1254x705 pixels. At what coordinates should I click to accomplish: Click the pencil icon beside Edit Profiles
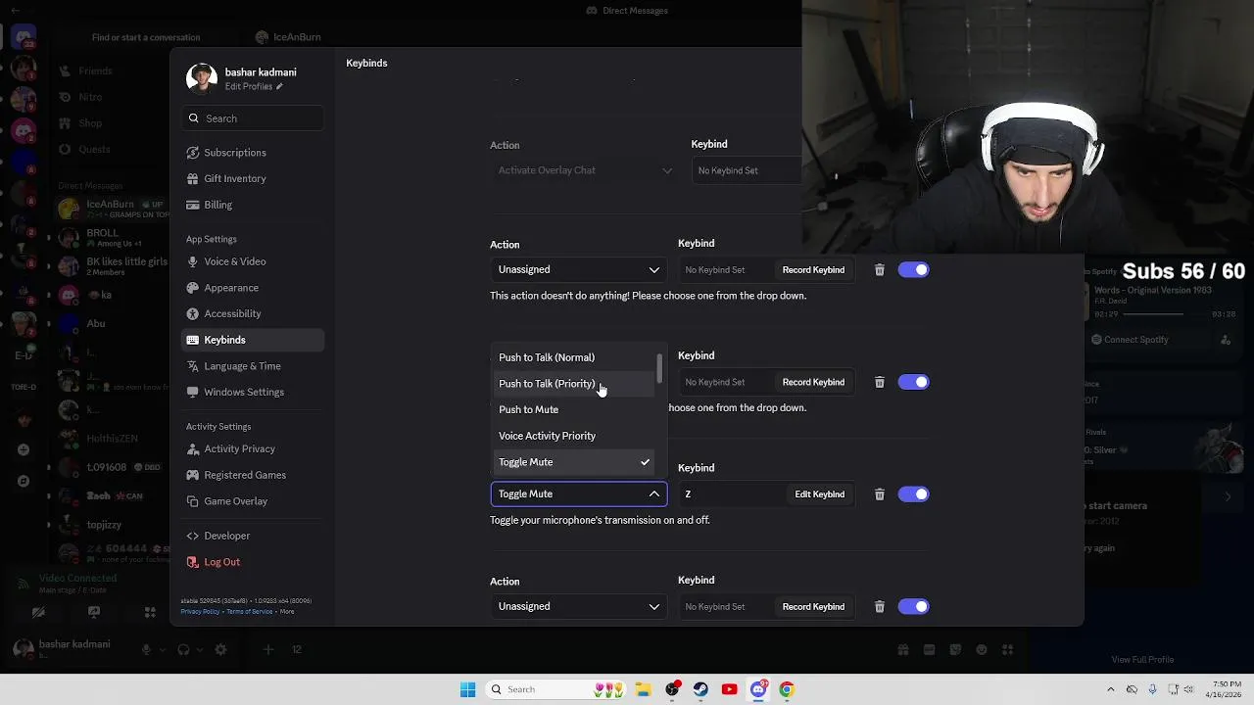pyautogui.click(x=279, y=87)
